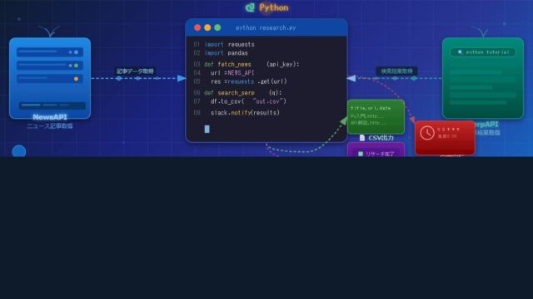
Task: Click the Python logo icon at top
Action: click(x=250, y=7)
